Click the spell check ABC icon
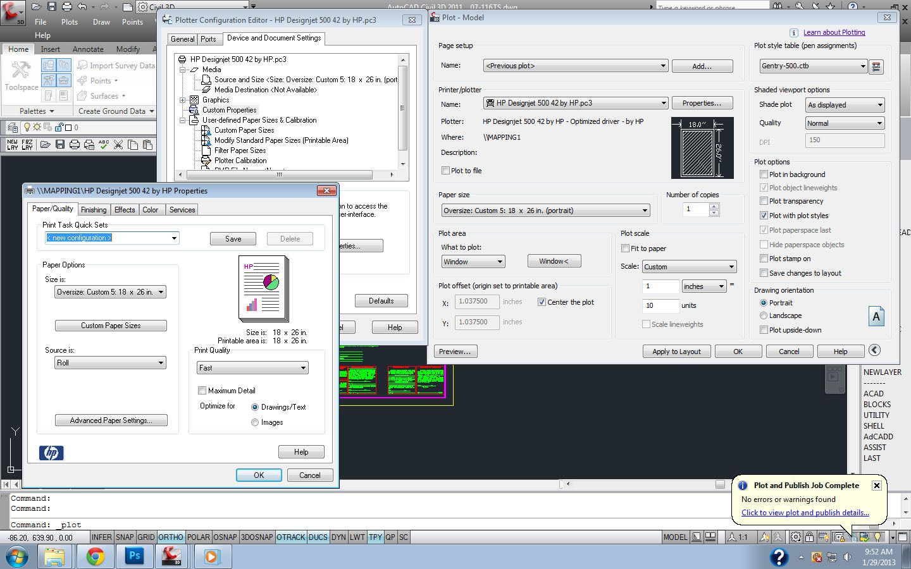Viewport: 911px width, 569px height. [x=104, y=145]
